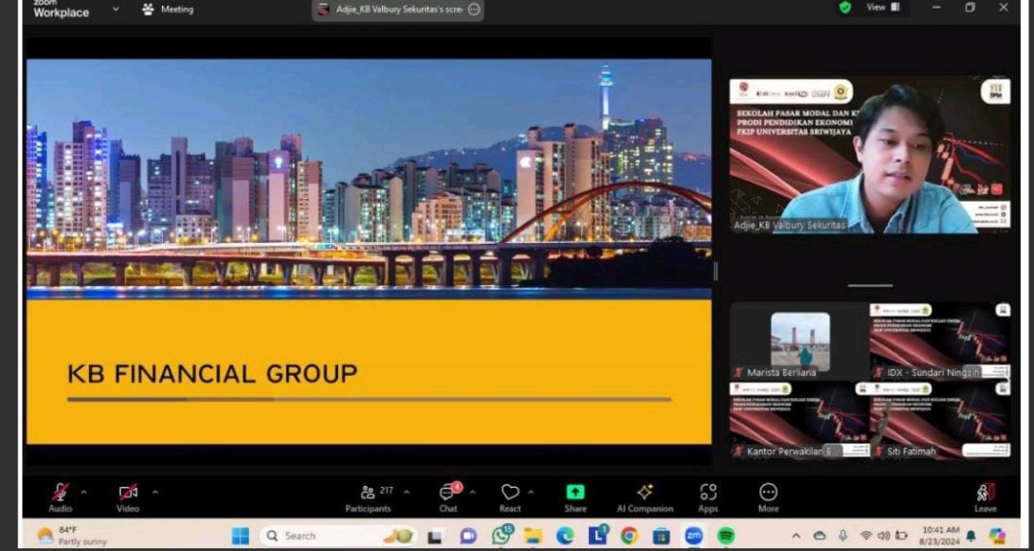1034x551 pixels.
Task: Switch to the Meeting tab
Action: 168,10
